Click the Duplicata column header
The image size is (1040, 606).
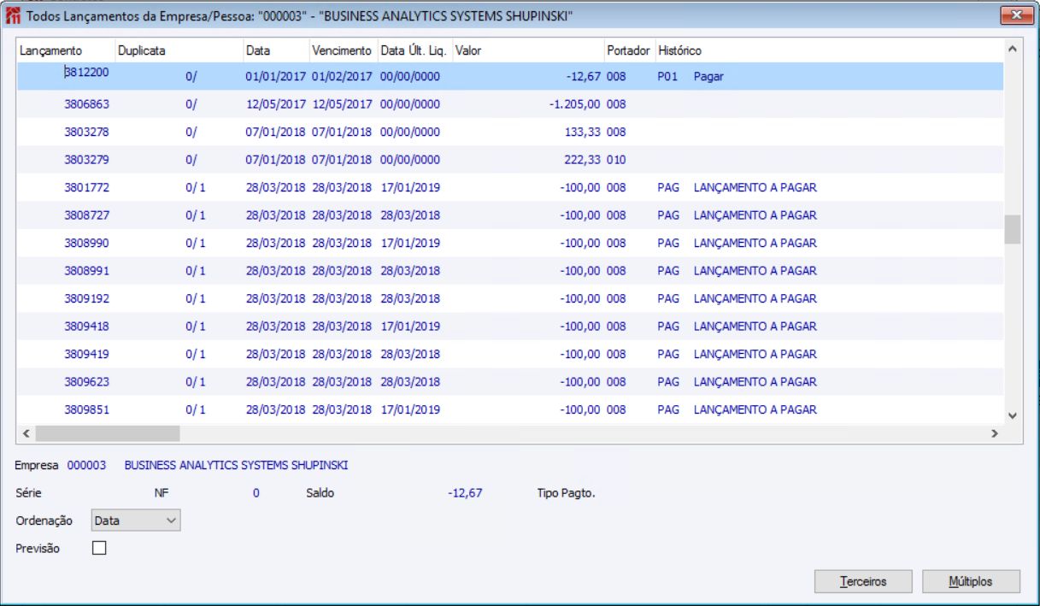coord(179,50)
